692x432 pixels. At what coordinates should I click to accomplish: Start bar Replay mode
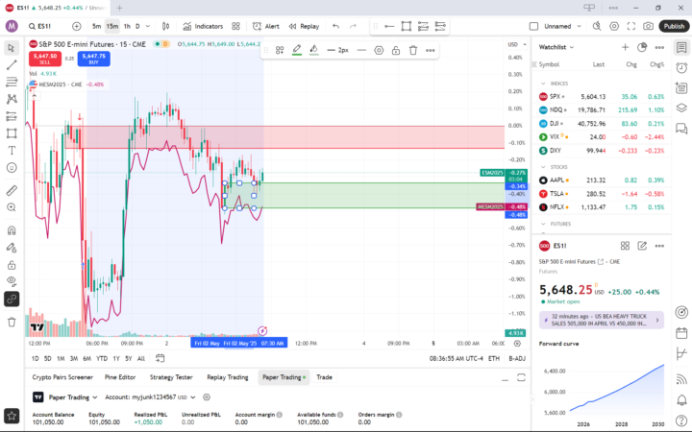click(x=304, y=27)
